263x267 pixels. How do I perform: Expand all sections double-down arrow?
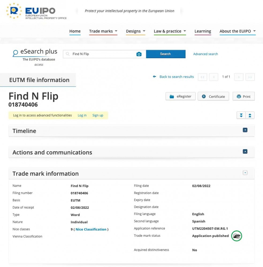(x=241, y=115)
